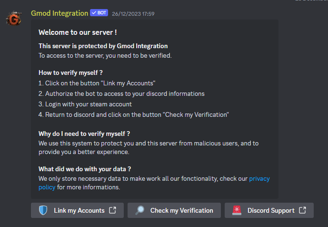
Task: Click the Link my Accounts button
Action: [78, 210]
